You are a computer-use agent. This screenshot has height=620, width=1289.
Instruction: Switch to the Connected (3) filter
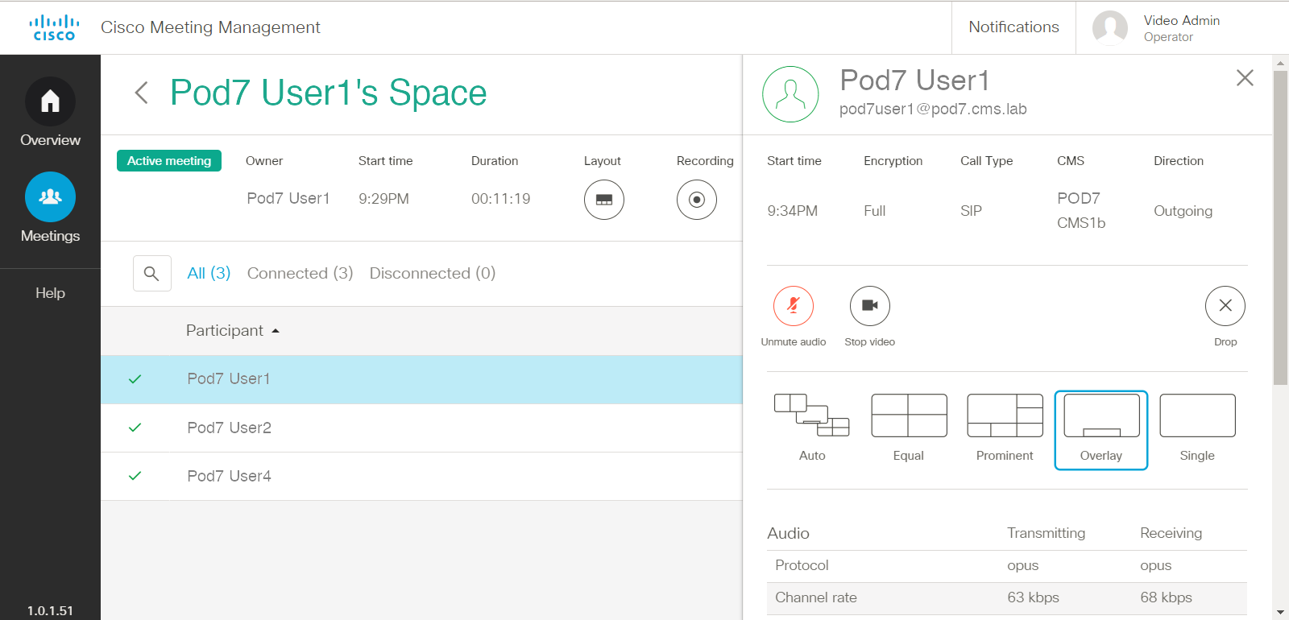pyautogui.click(x=300, y=274)
